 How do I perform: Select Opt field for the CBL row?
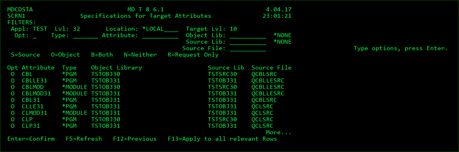pyautogui.click(x=13, y=74)
